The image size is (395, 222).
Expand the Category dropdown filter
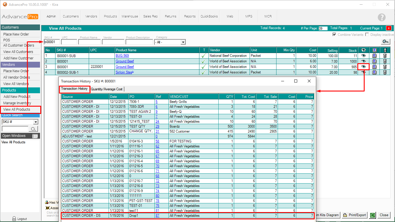point(183,42)
